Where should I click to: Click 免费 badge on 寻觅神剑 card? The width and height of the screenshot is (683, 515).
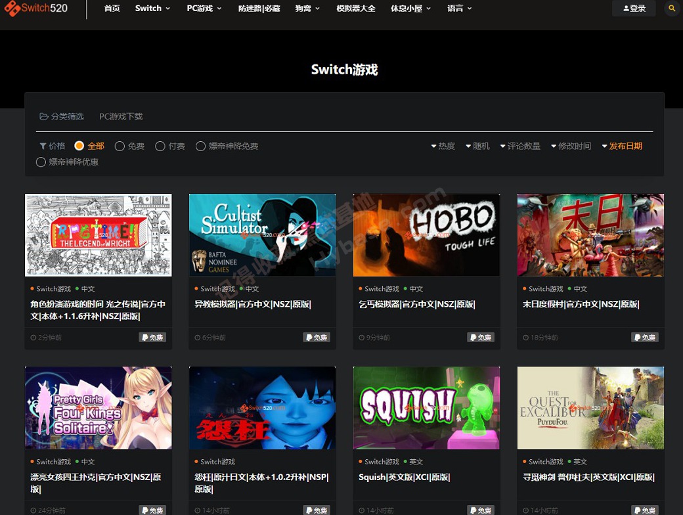tap(645, 510)
